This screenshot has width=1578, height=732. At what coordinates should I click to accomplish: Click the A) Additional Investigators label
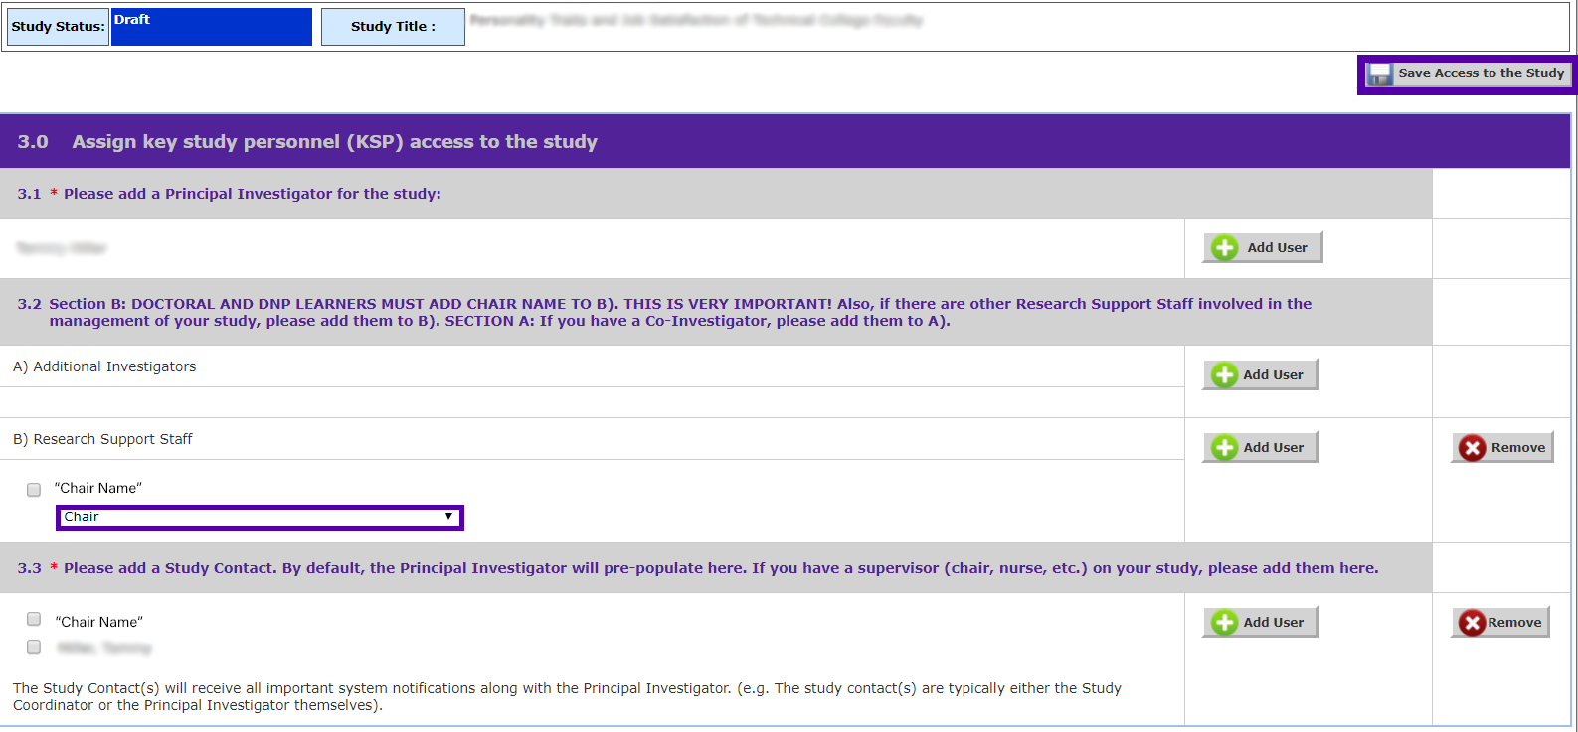104,366
